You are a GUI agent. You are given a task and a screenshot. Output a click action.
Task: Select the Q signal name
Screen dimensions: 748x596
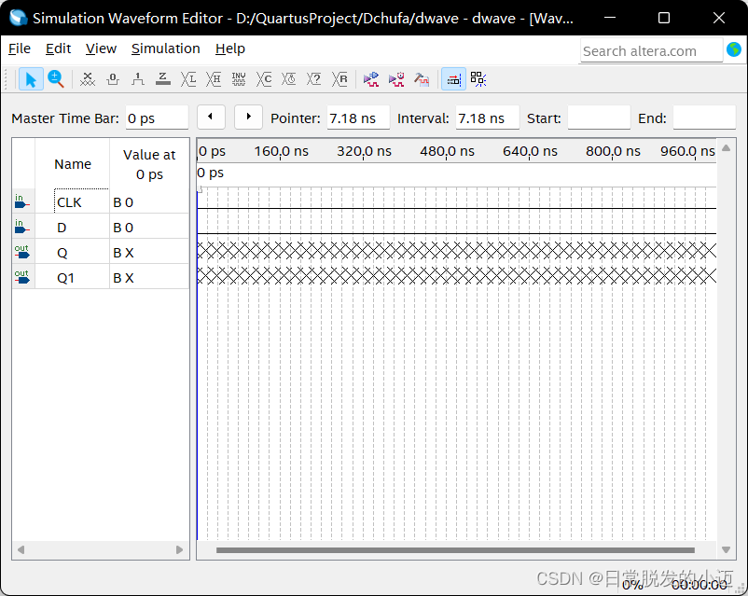[62, 253]
